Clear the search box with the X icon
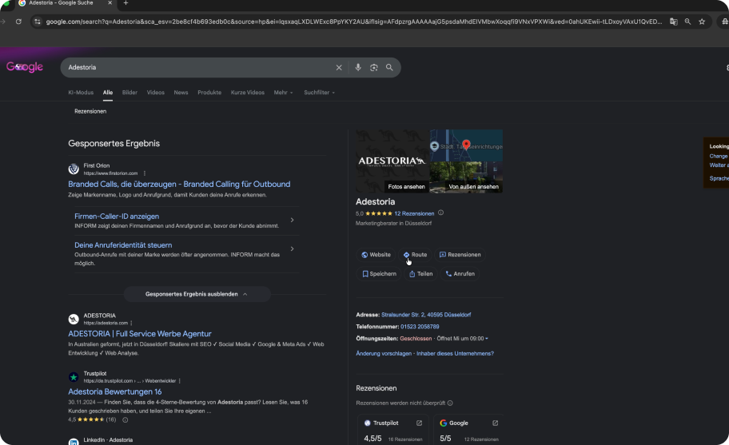This screenshot has height=445, width=729. pyautogui.click(x=339, y=67)
